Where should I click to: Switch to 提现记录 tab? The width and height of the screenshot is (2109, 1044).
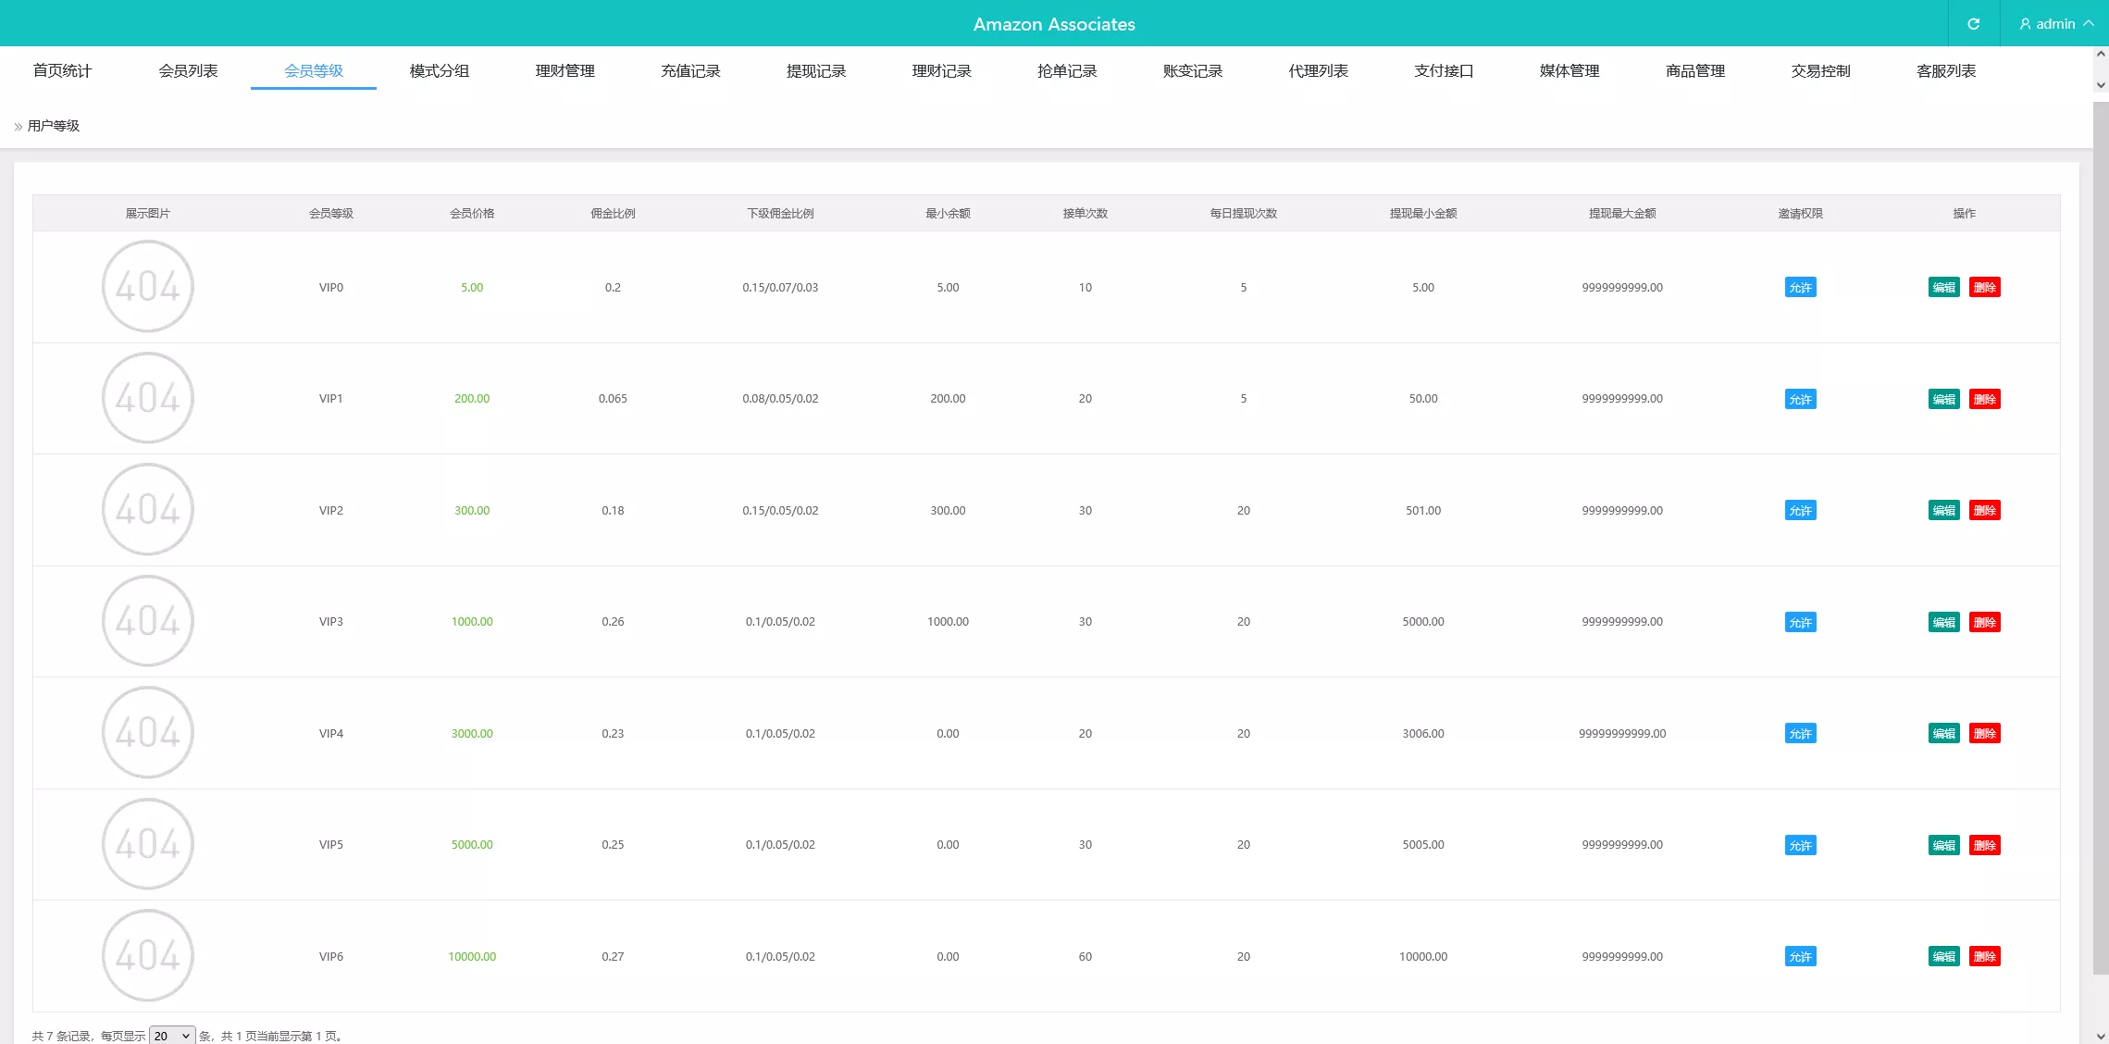(815, 71)
